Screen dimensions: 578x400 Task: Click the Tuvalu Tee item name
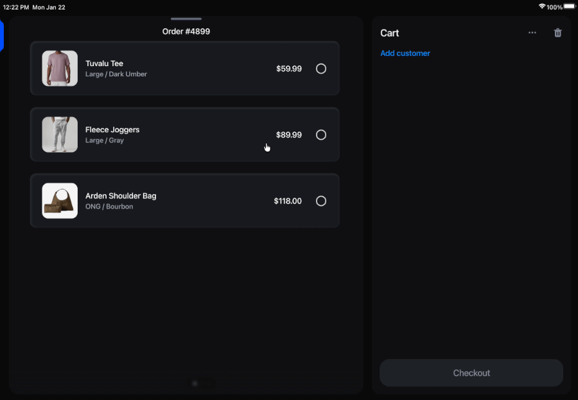tap(104, 64)
